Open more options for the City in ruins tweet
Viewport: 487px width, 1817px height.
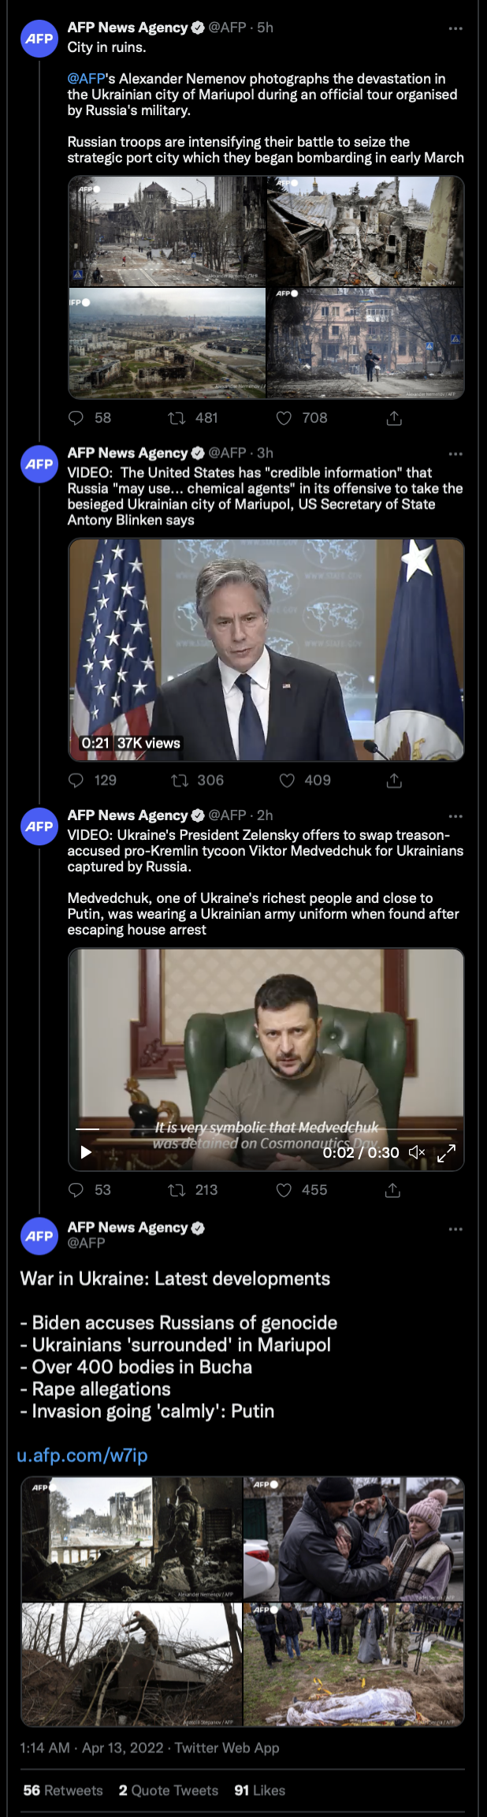coord(455,28)
